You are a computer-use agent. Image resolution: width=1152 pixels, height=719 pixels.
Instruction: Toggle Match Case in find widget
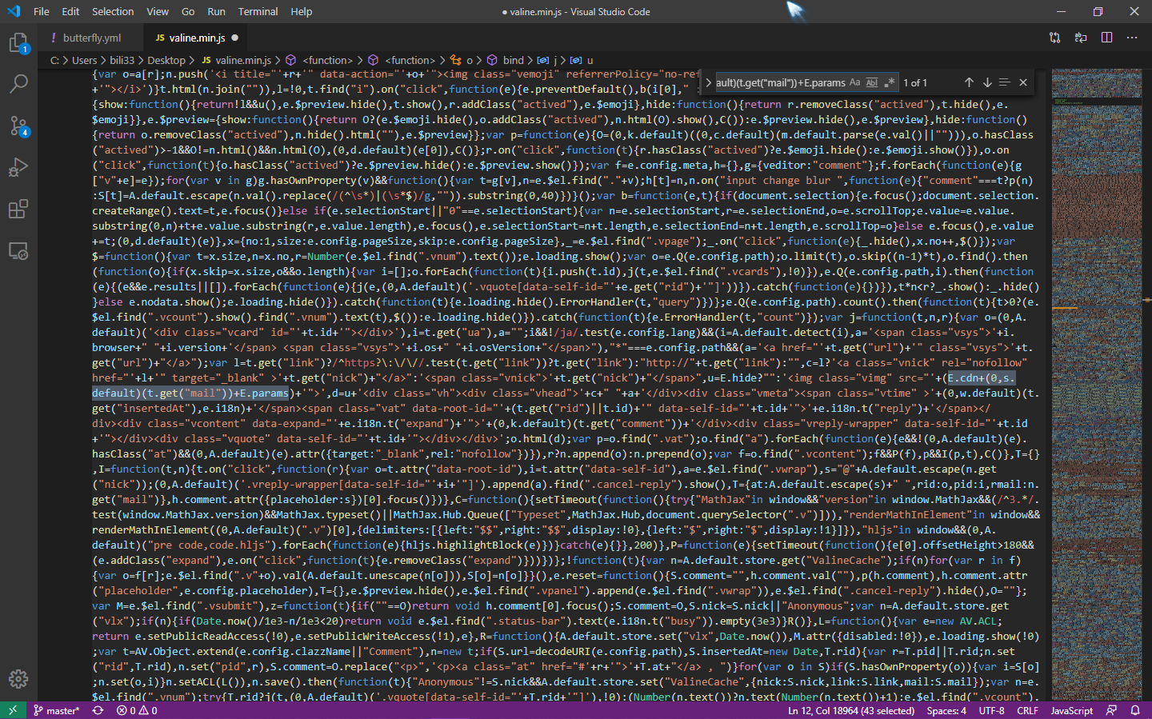click(854, 82)
